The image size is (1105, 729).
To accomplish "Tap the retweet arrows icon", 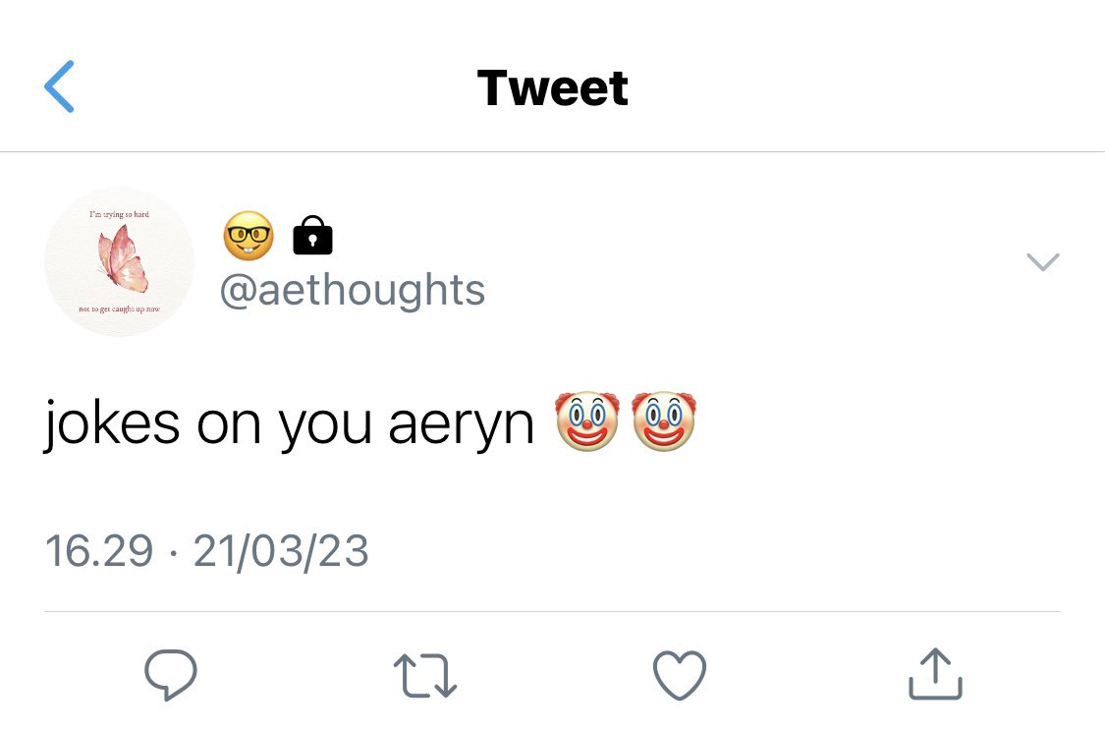I will 425,675.
